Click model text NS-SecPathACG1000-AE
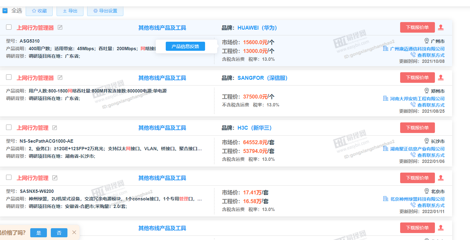Screen dimensions: 470x240 [47, 141]
